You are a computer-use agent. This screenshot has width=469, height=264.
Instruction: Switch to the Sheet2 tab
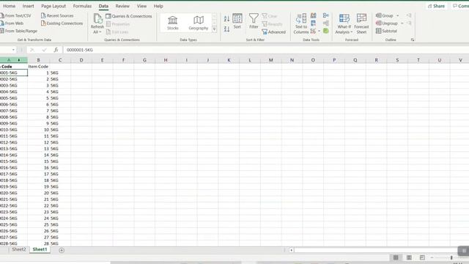(x=18, y=249)
